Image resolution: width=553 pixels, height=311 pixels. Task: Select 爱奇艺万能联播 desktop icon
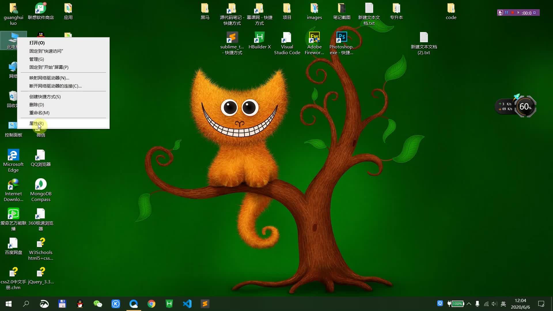coord(13,219)
